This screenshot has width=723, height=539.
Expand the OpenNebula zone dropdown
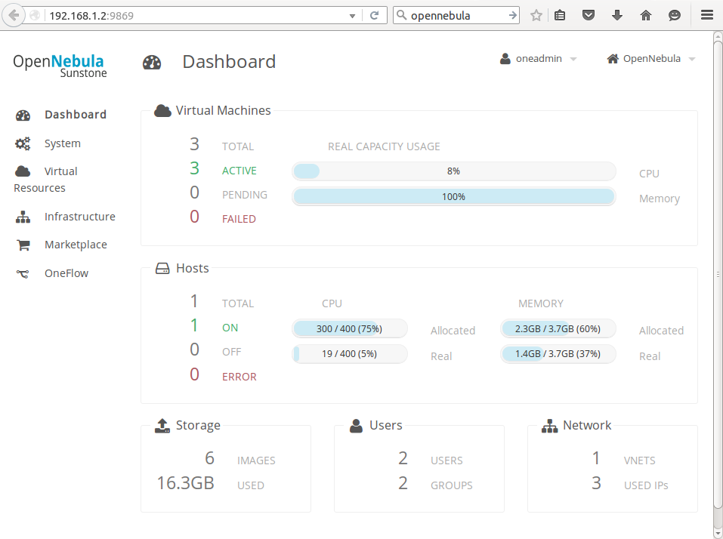tap(650, 59)
